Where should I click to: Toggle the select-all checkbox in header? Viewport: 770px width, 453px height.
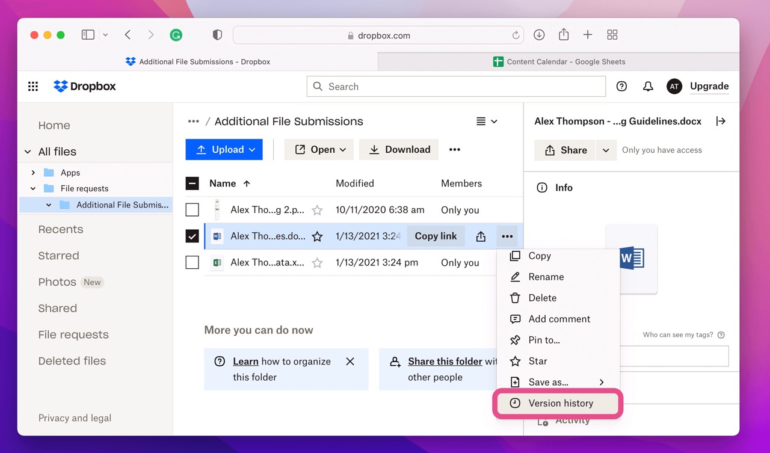click(x=192, y=183)
